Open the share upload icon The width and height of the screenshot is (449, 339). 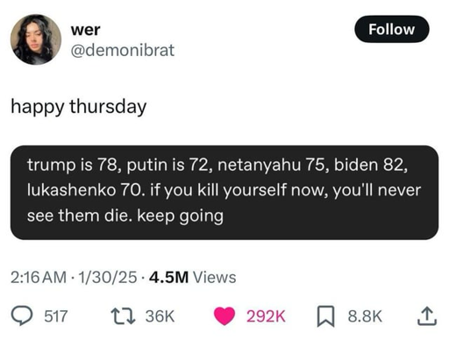(x=427, y=316)
